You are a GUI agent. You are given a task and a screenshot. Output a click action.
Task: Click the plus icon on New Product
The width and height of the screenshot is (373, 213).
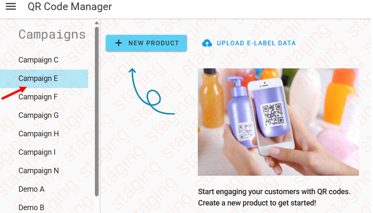(118, 43)
